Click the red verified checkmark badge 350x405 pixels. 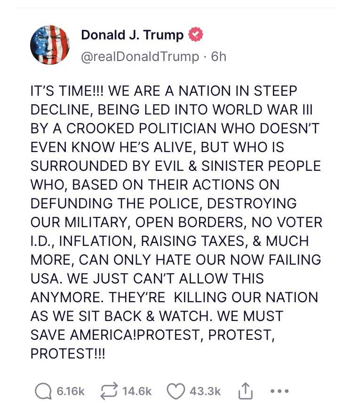point(195,35)
